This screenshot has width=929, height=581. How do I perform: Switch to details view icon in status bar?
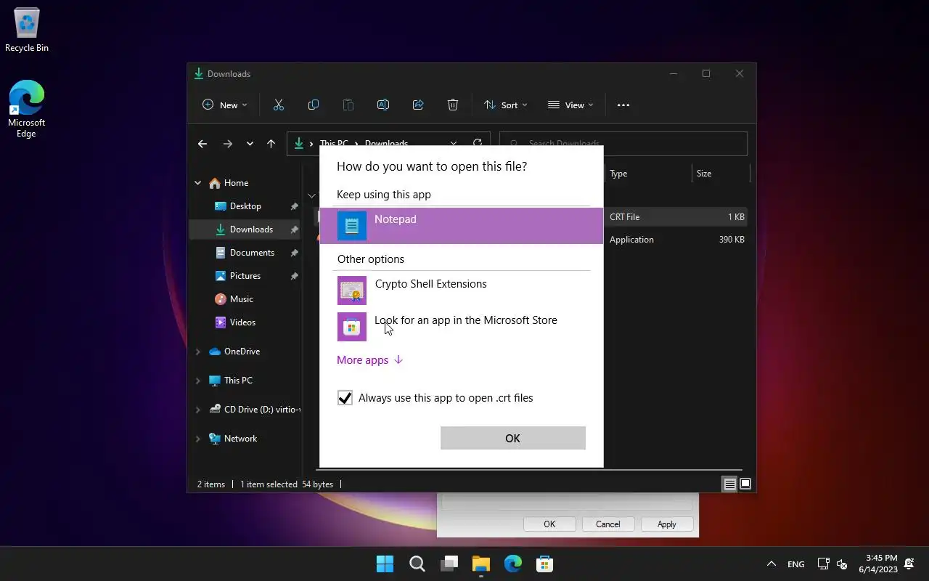(730, 484)
